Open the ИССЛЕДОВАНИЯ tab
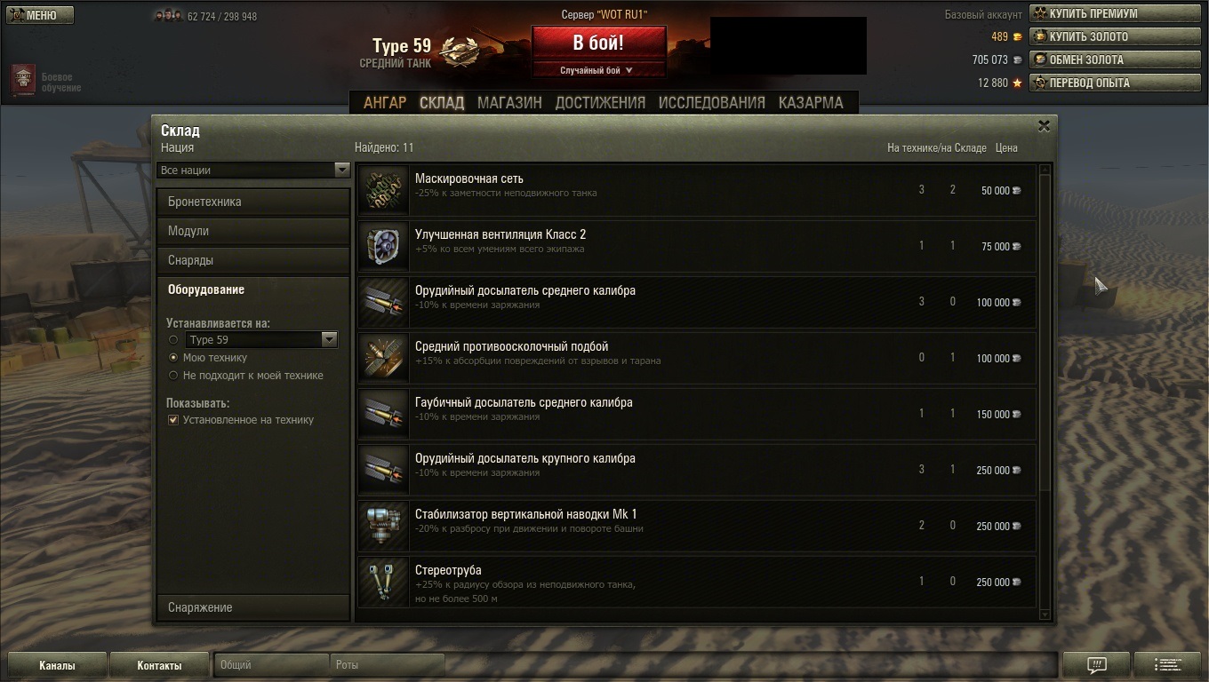Viewport: 1209px width, 682px height. pos(711,102)
